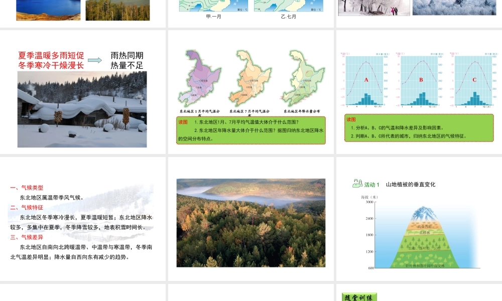Select the text 热量不足
The height and width of the screenshot is (301, 502).
point(127,65)
